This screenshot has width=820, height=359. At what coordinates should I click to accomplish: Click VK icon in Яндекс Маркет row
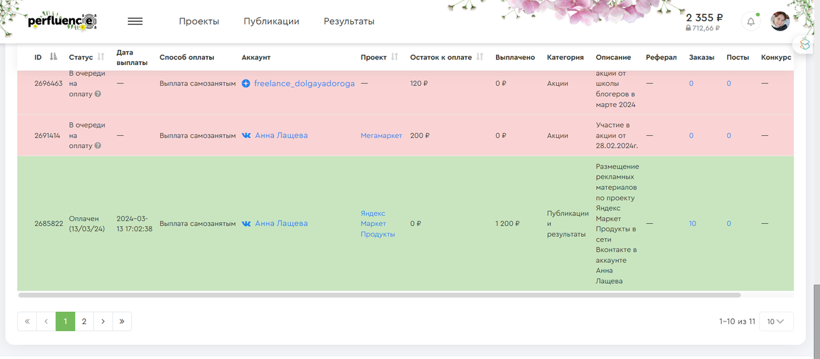pyautogui.click(x=247, y=223)
